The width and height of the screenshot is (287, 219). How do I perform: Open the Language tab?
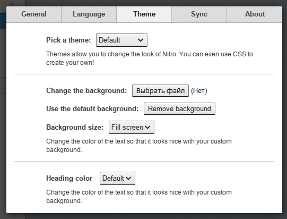click(89, 14)
